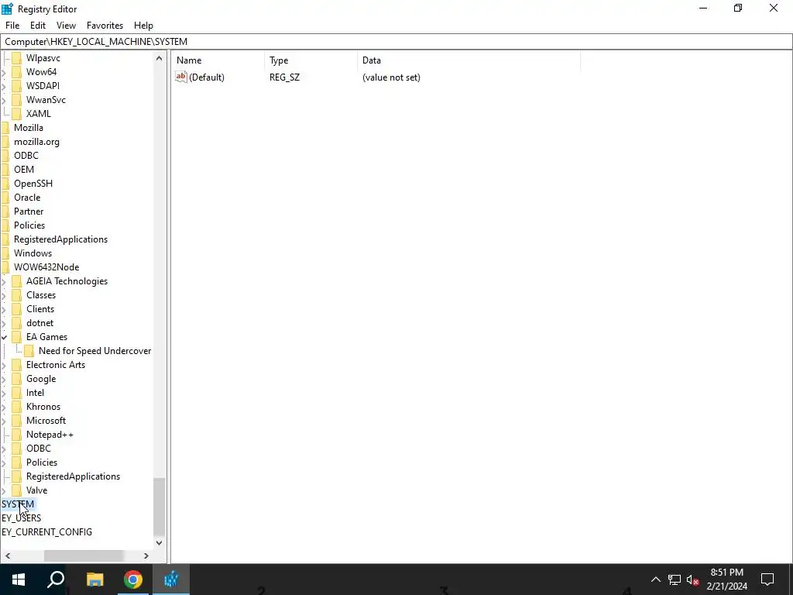Screen dimensions: 793x595
Task: Select the SYSTEM key in the tree
Action: point(19,504)
